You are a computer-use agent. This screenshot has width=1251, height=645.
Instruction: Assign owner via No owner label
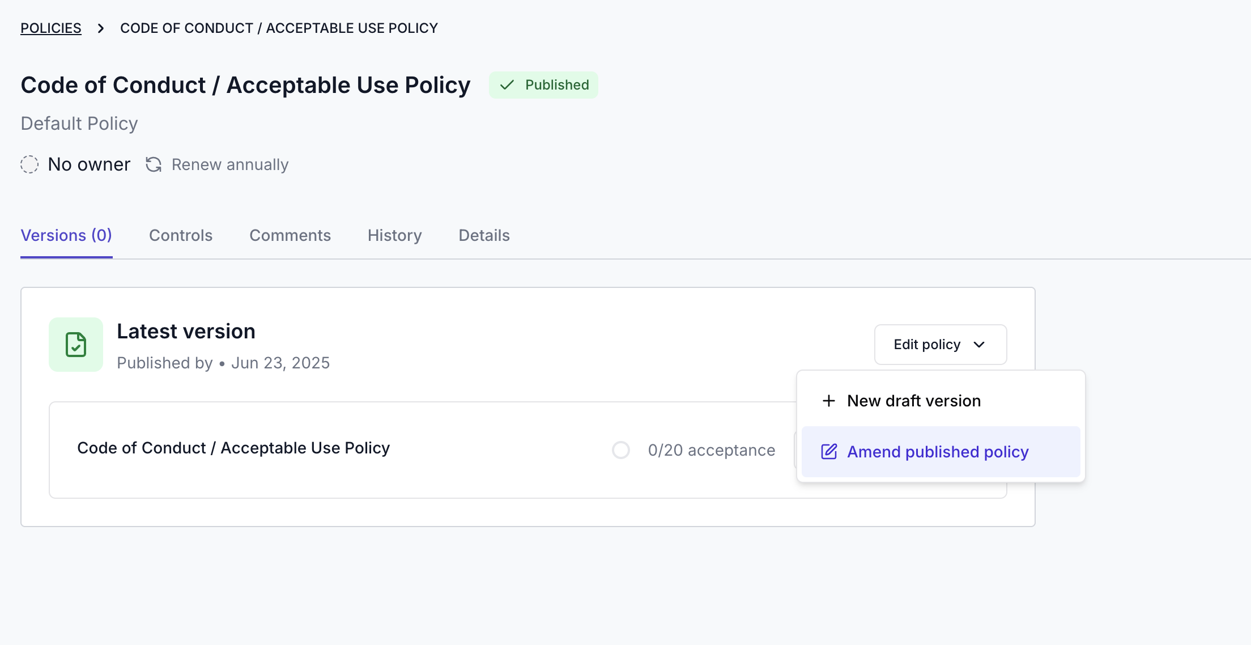pos(89,164)
